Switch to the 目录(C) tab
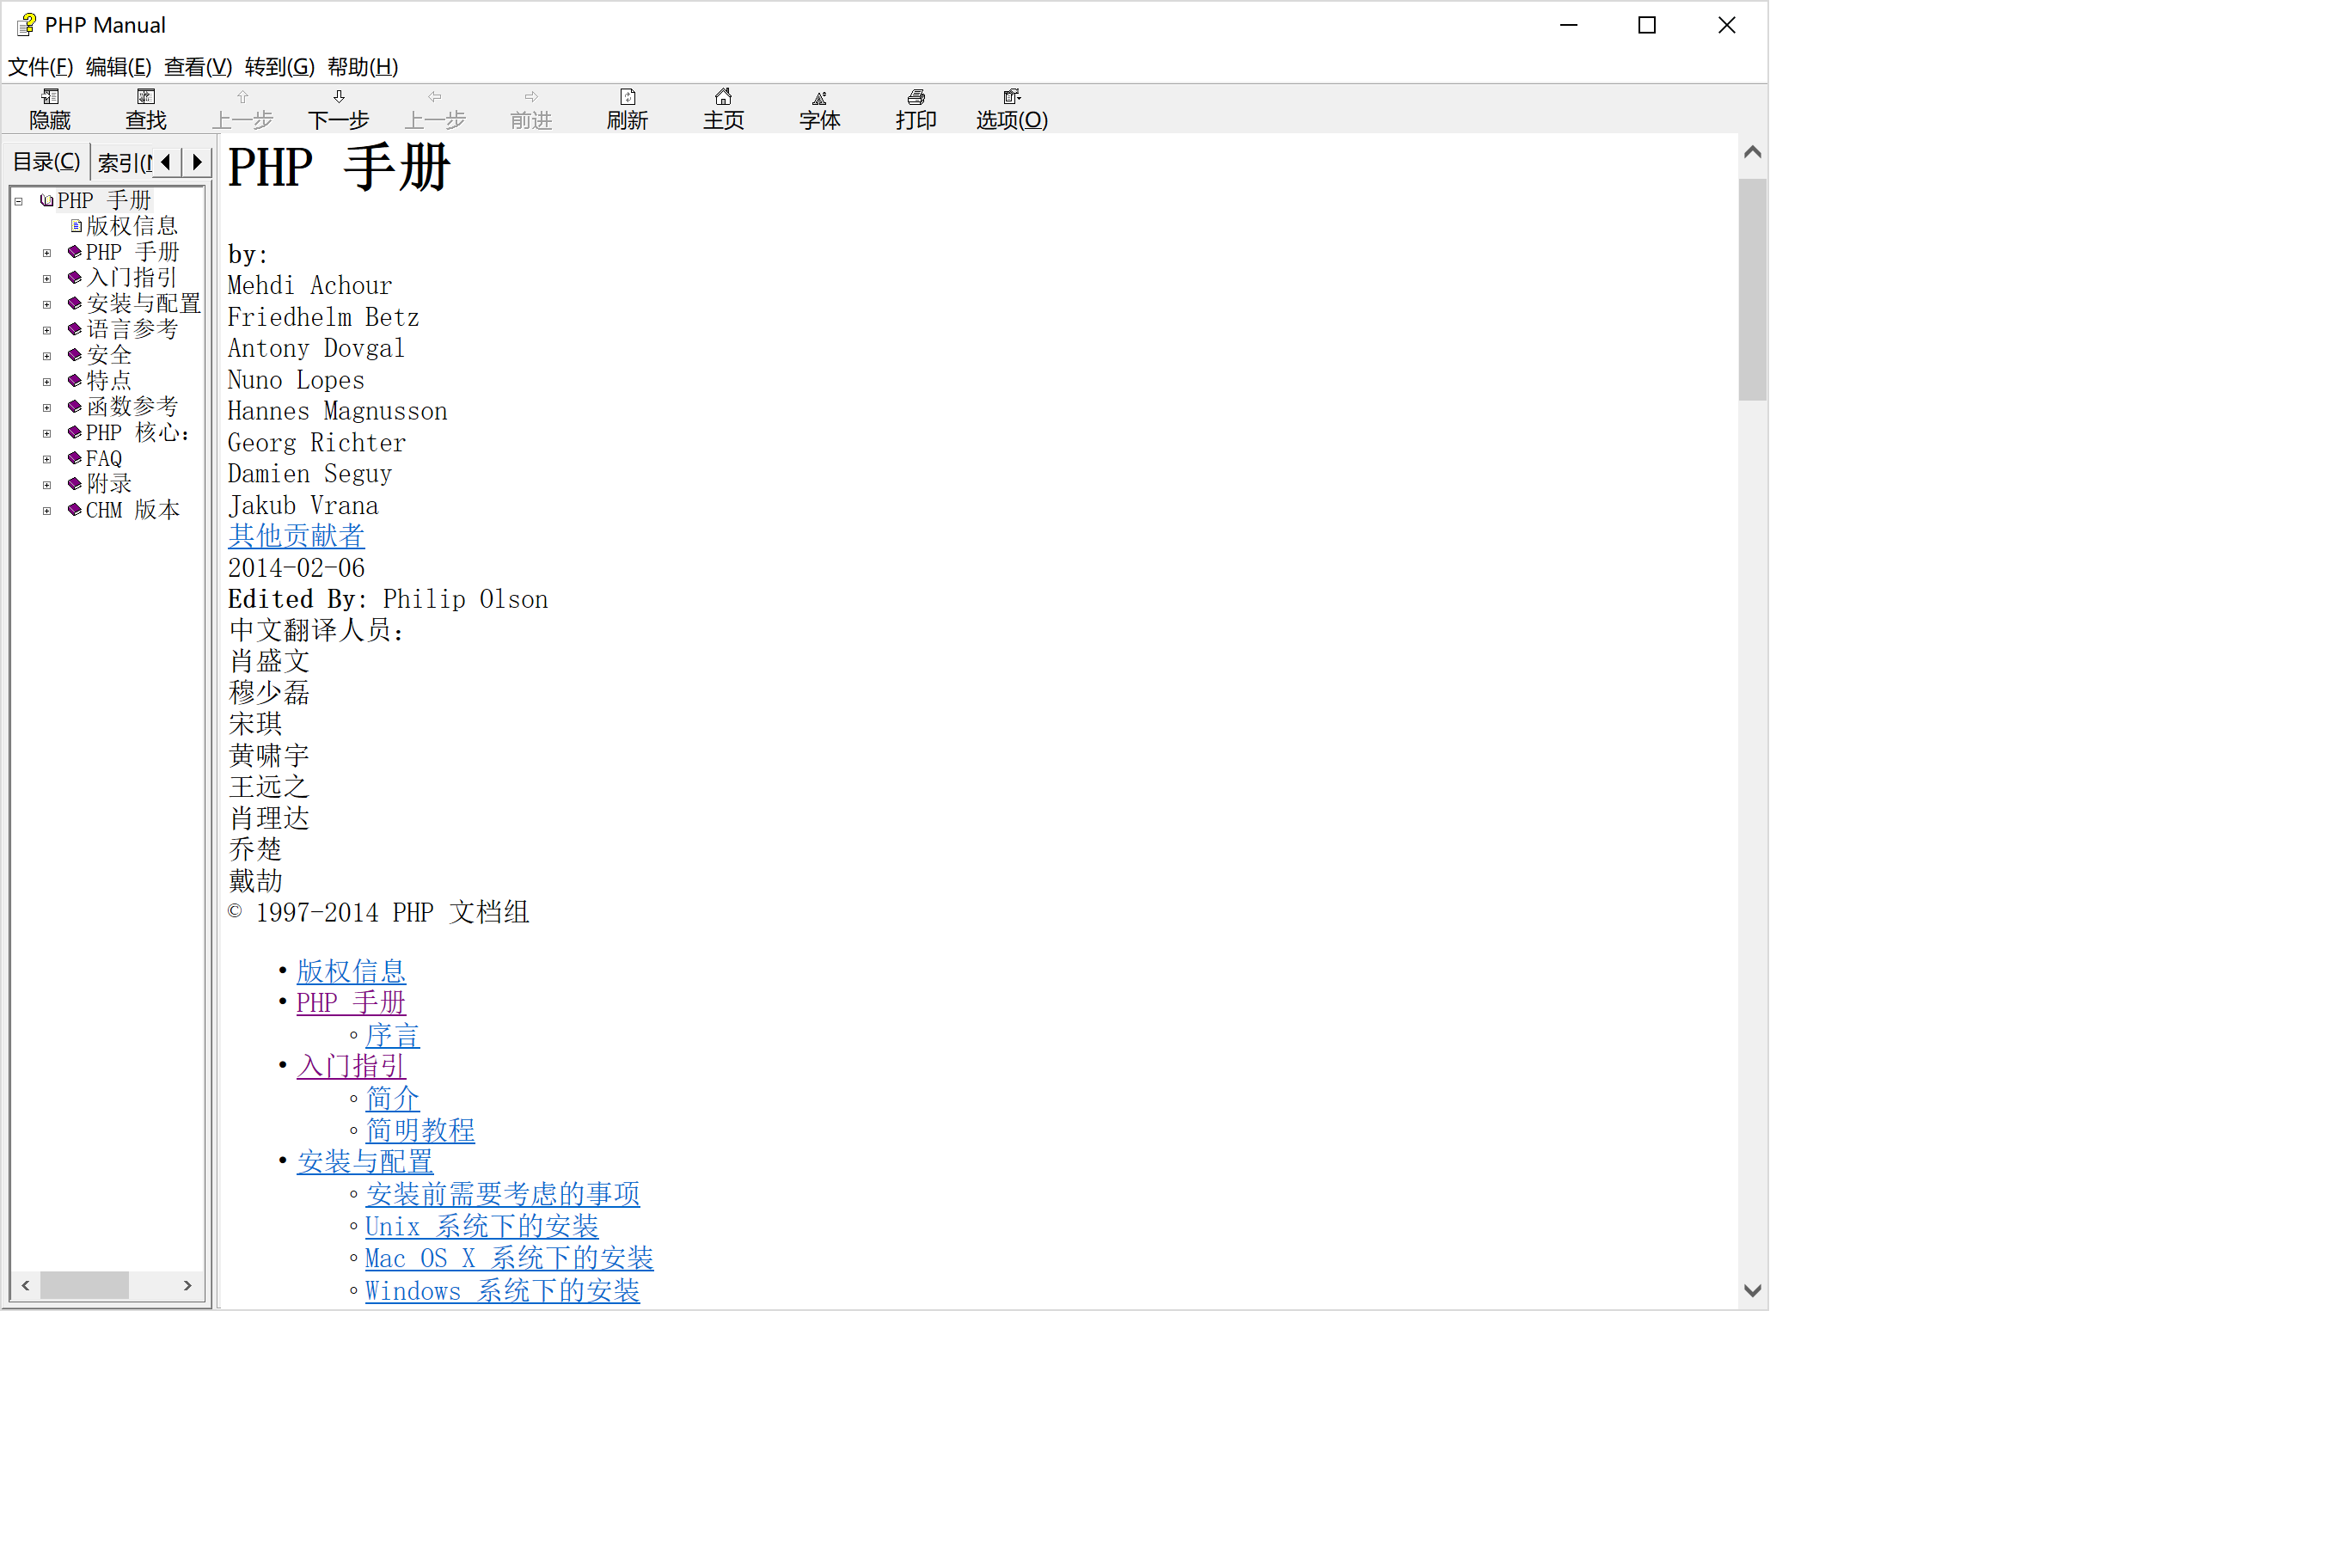Screen dimensions: 2352x1568 47,162
